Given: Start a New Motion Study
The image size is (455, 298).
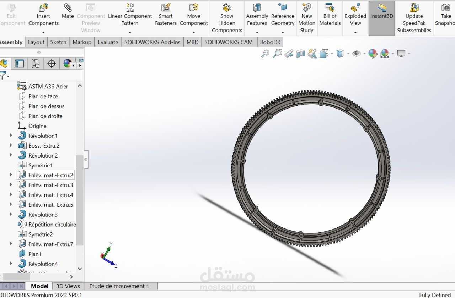Looking at the screenshot, I should click(307, 18).
